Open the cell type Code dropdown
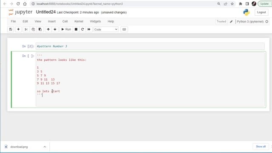Screen dimensions: 272x153 [x=106, y=29]
